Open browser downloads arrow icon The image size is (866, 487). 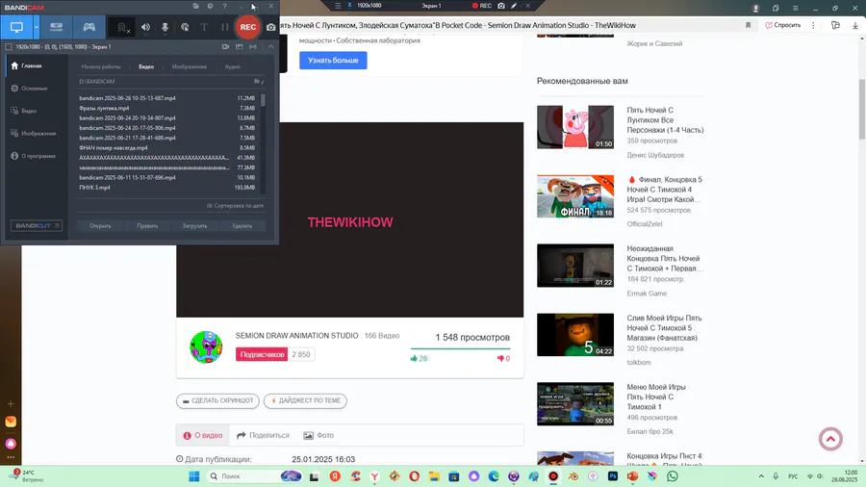pos(855,25)
